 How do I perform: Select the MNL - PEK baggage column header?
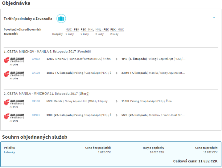click(102, 30)
